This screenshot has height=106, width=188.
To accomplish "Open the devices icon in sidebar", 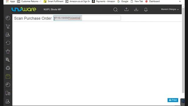I will click(x=8, y=93).
